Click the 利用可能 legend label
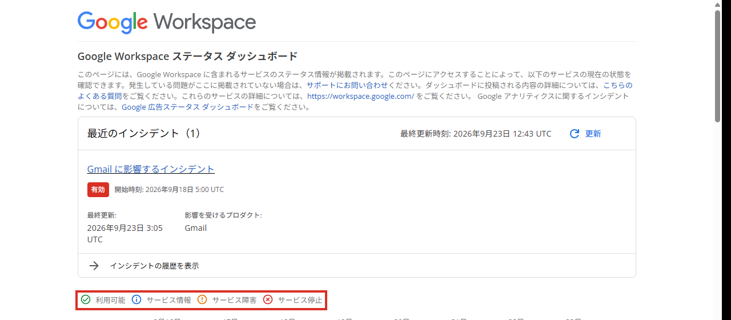Viewport: 731px width, 320px height. (x=110, y=299)
